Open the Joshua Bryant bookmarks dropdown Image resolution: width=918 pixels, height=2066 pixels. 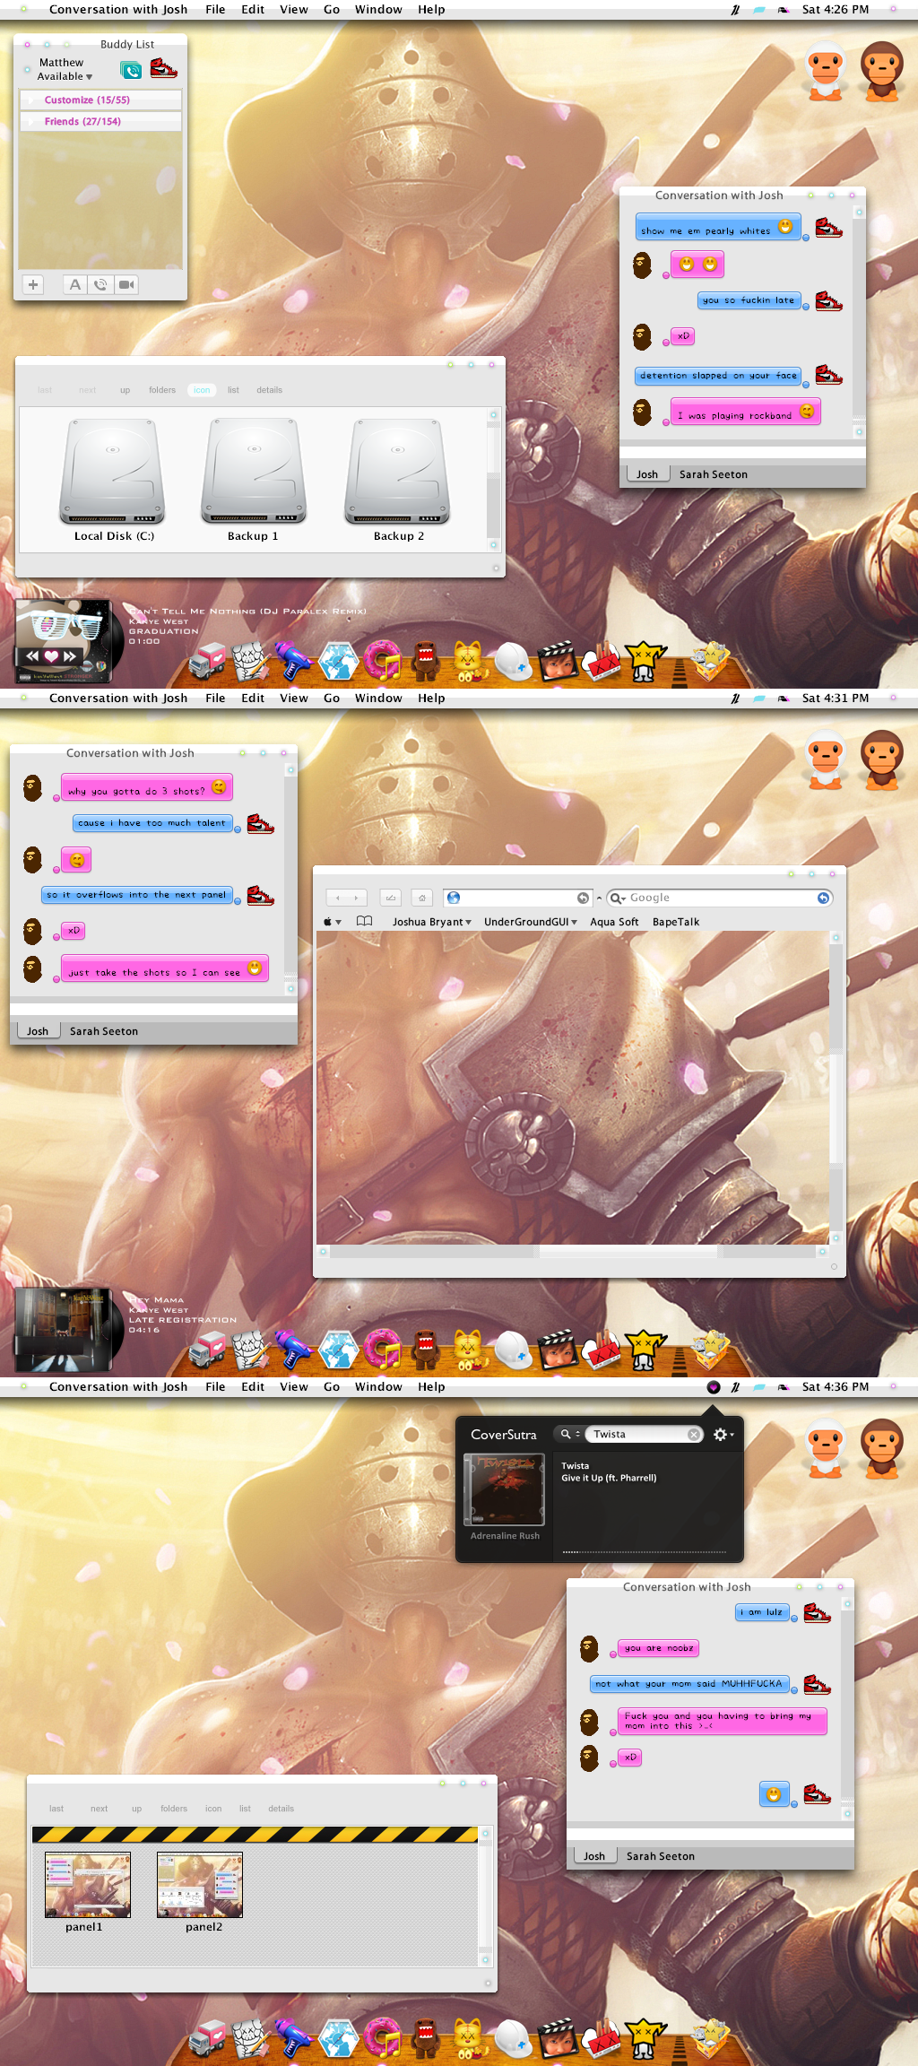coord(431,922)
